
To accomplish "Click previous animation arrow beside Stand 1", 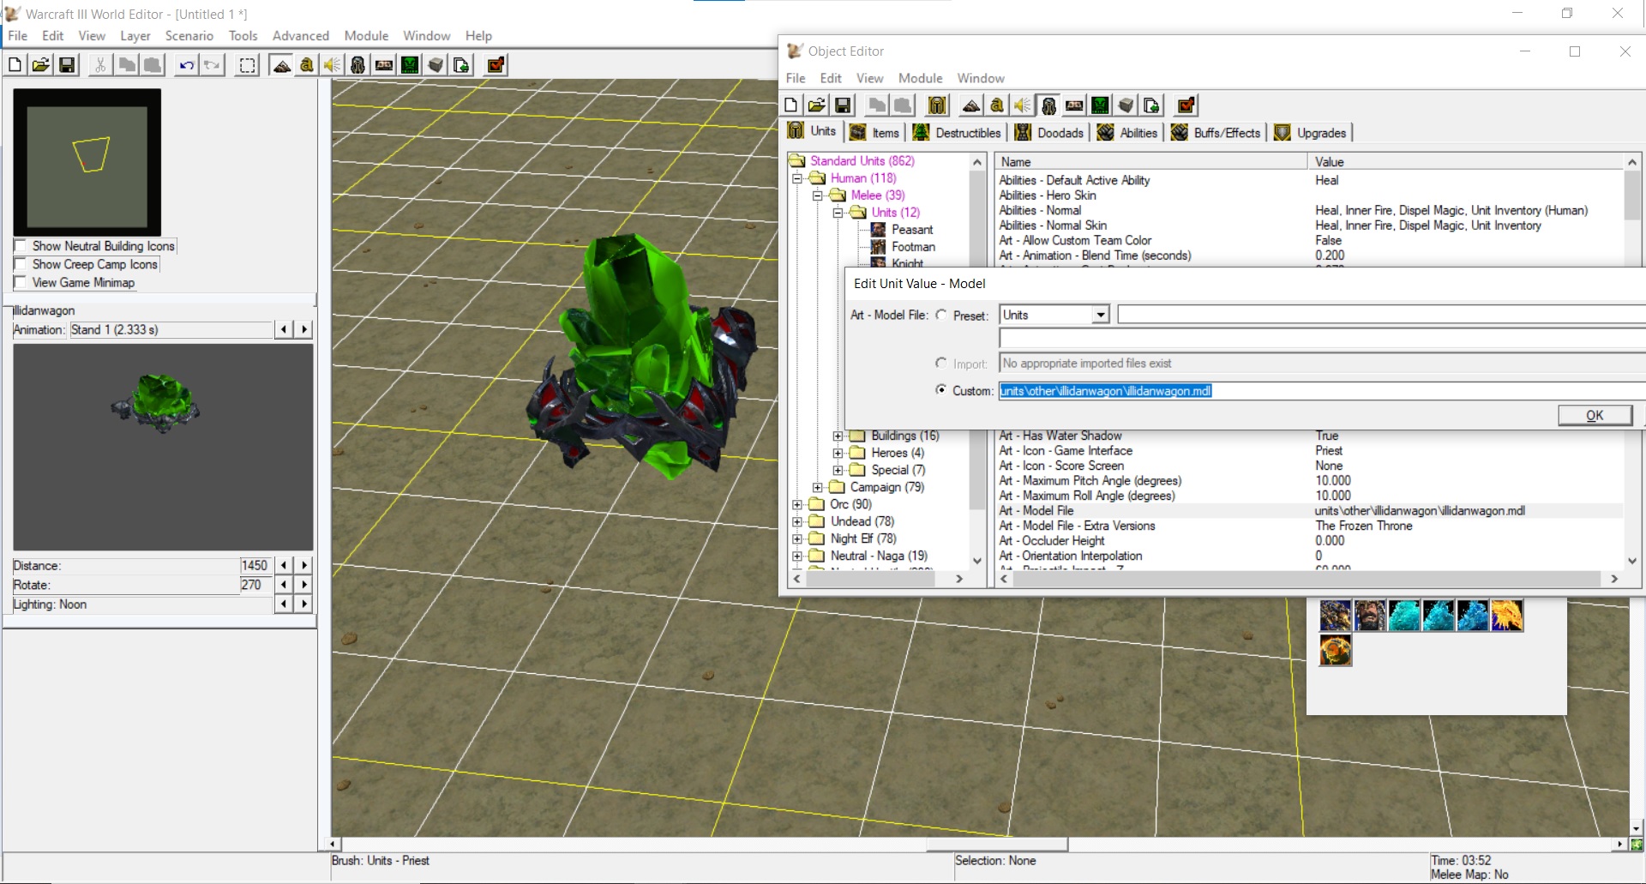I will 284,329.
